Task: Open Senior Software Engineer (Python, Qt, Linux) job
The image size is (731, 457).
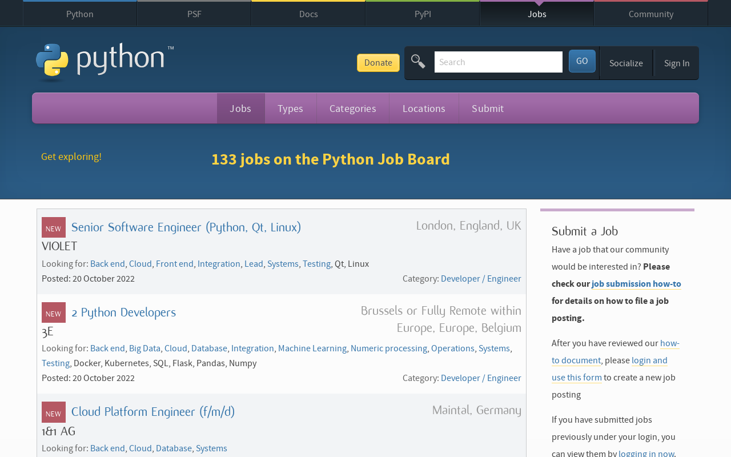Action: point(186,227)
